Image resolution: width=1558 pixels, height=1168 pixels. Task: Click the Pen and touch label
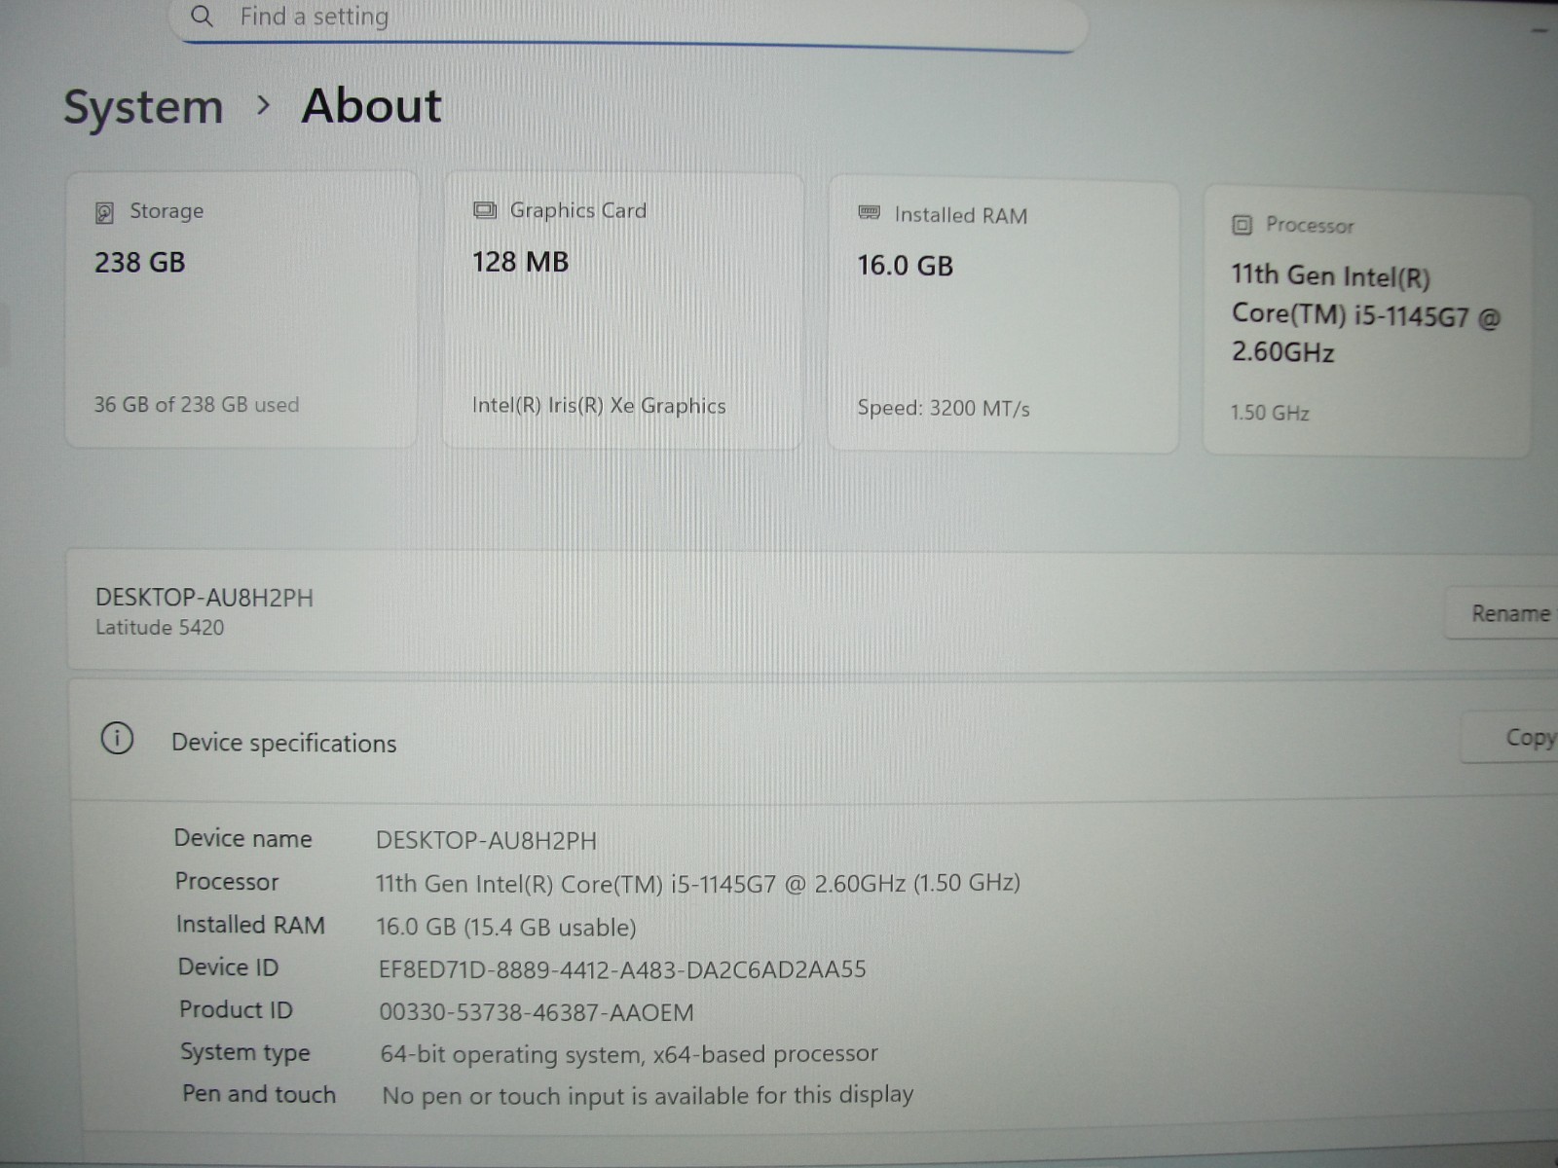point(259,1094)
